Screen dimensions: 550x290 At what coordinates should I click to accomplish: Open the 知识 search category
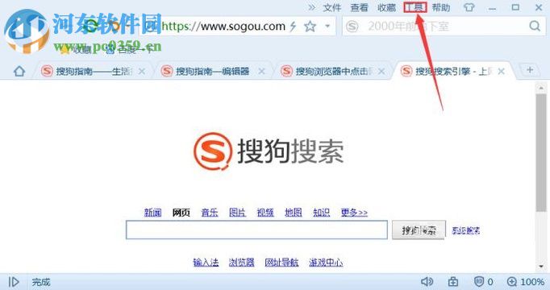(x=321, y=212)
